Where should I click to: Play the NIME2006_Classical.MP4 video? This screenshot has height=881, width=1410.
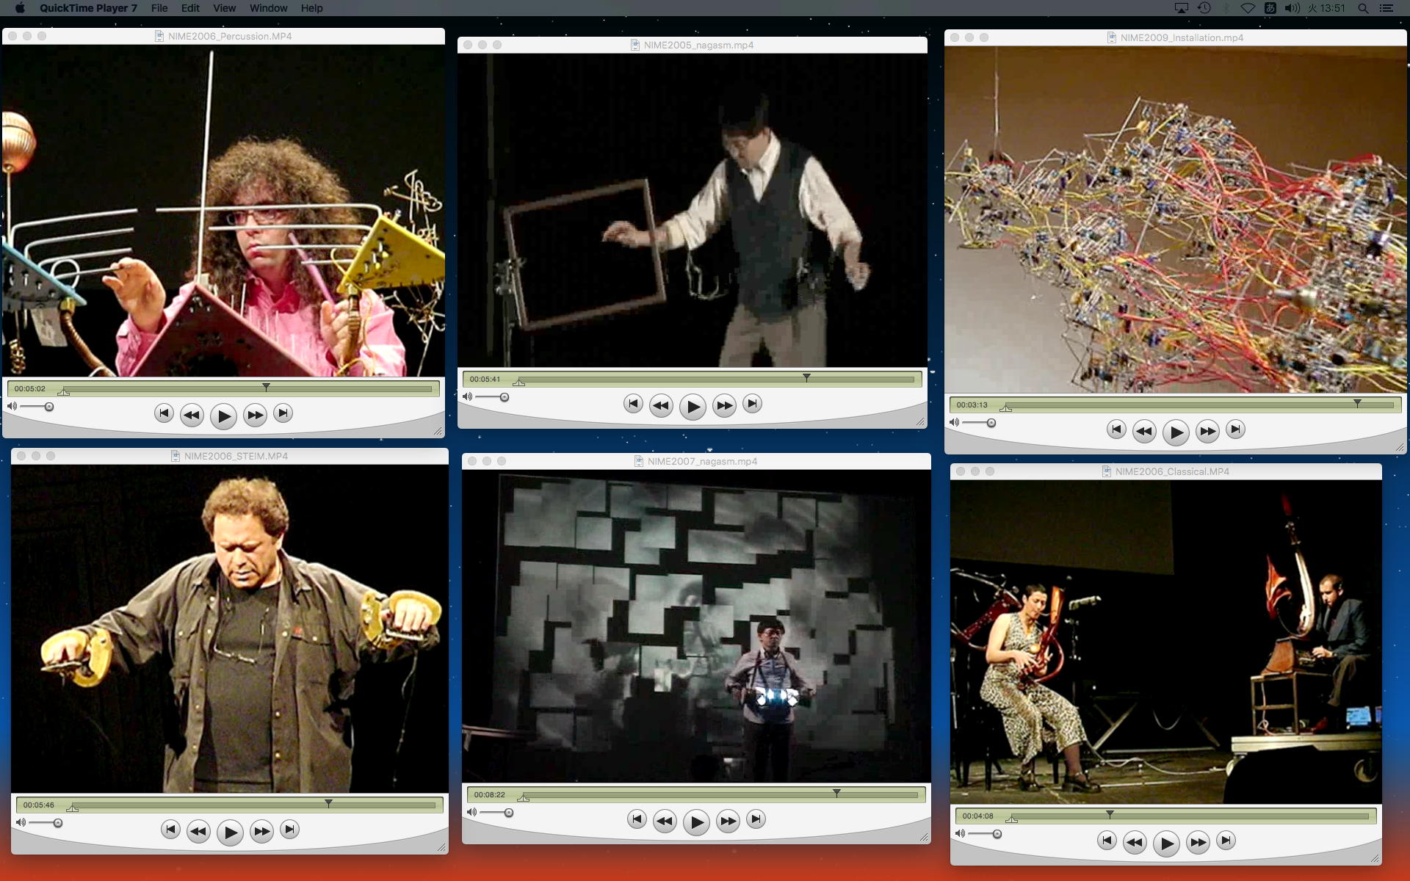[1166, 844]
